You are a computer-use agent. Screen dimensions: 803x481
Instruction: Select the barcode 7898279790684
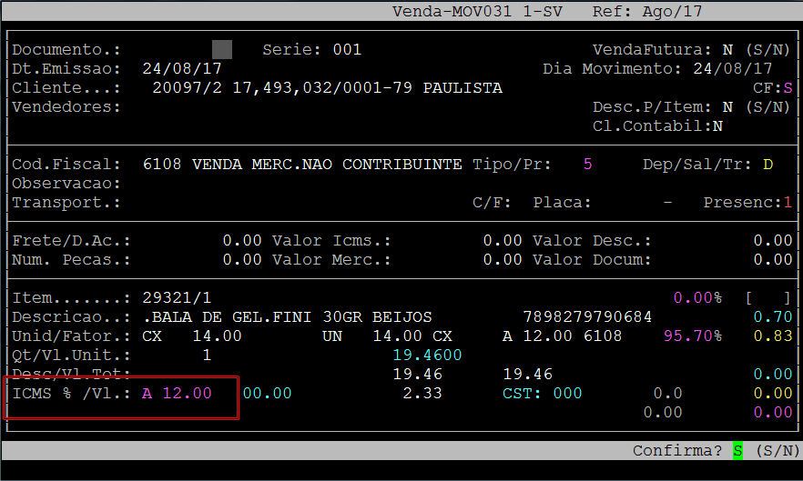pos(587,316)
